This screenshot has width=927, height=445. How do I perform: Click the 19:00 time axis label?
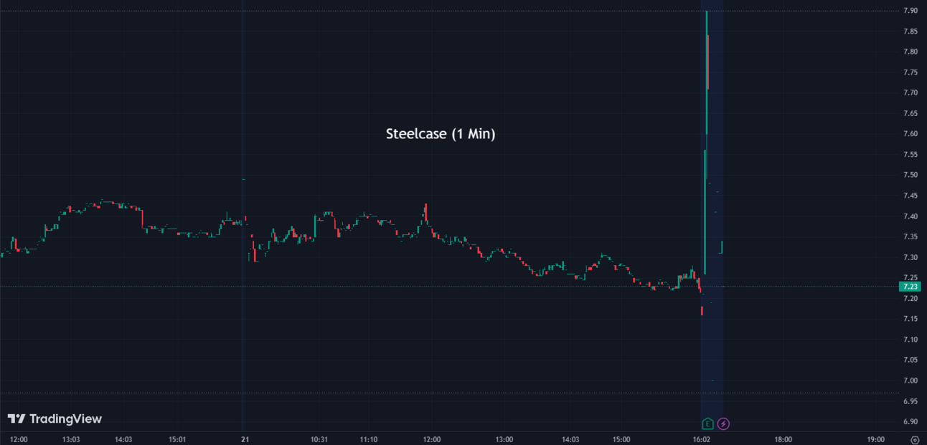click(875, 439)
